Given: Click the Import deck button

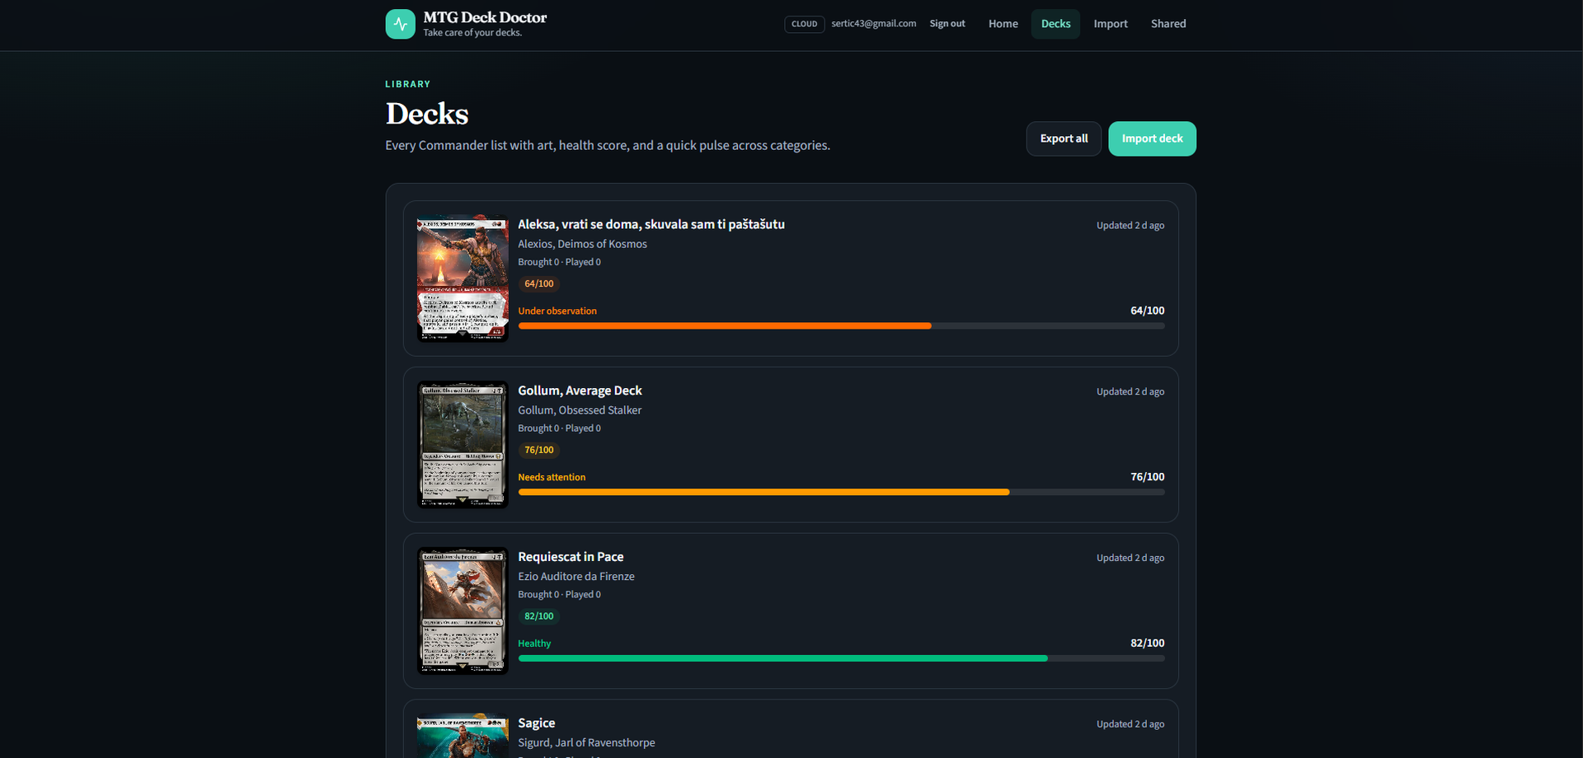Looking at the screenshot, I should (x=1152, y=138).
